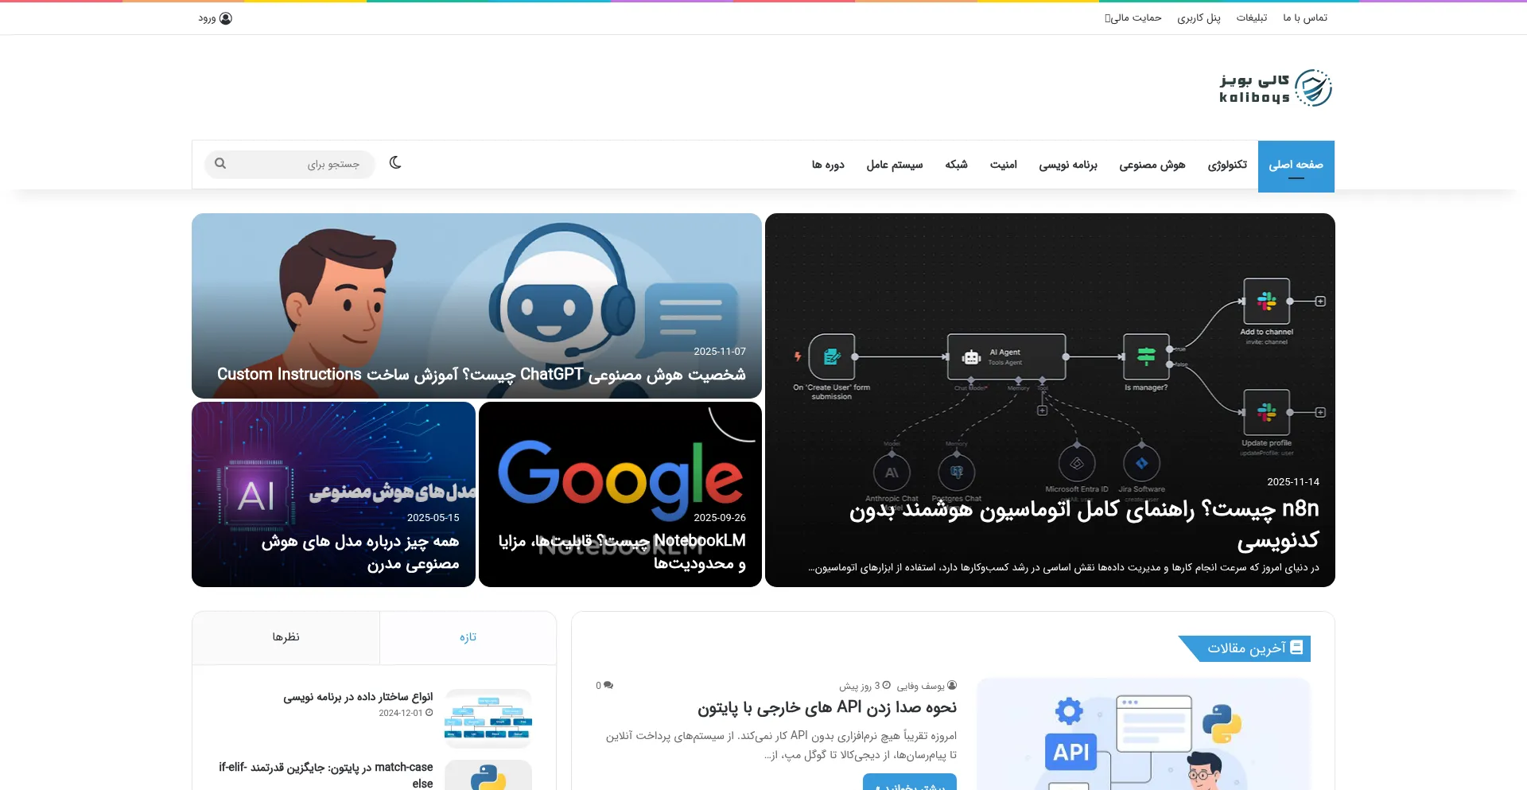Expand the برنامه نویسی menu

click(1067, 165)
